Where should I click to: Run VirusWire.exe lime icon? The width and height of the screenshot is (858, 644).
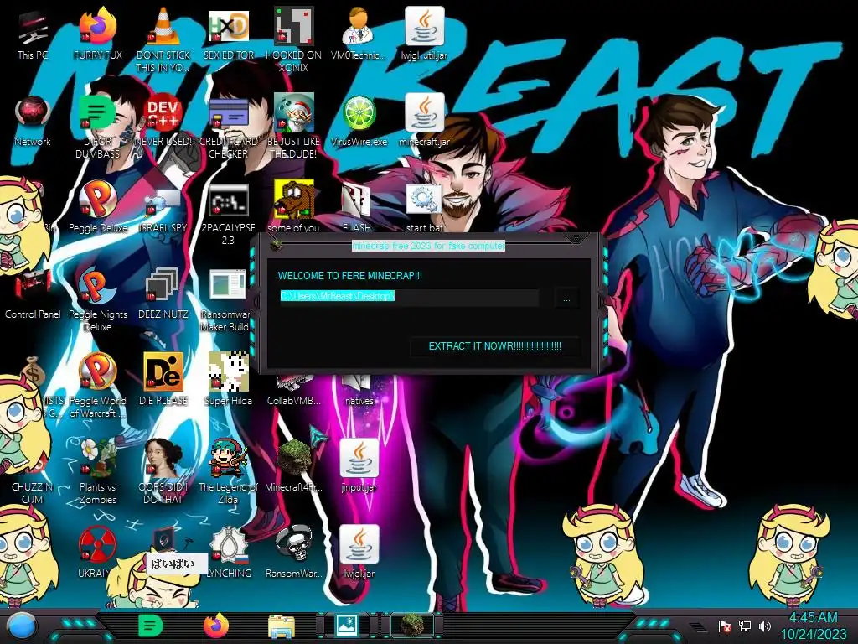[x=359, y=121]
